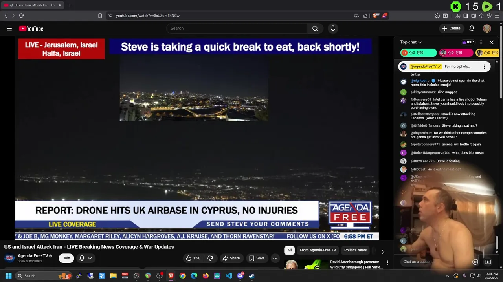Click the Join membership button

(66, 258)
